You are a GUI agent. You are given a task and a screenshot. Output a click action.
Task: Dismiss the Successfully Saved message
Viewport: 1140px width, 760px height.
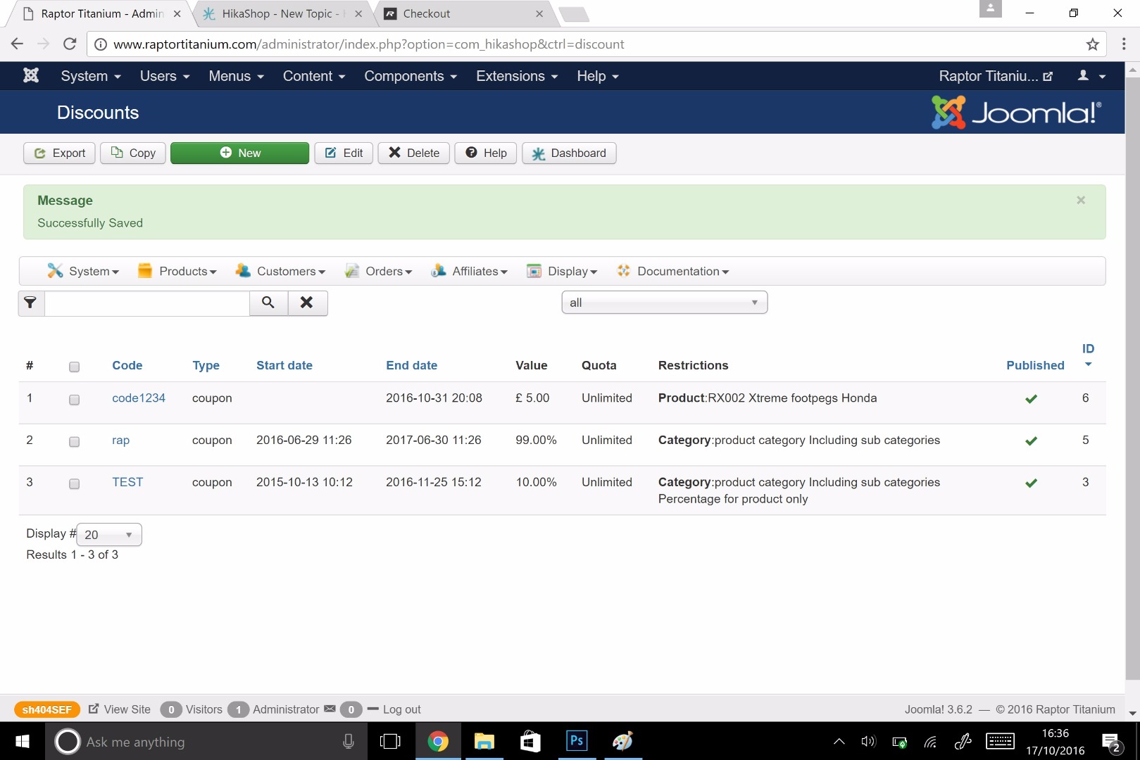click(x=1081, y=201)
